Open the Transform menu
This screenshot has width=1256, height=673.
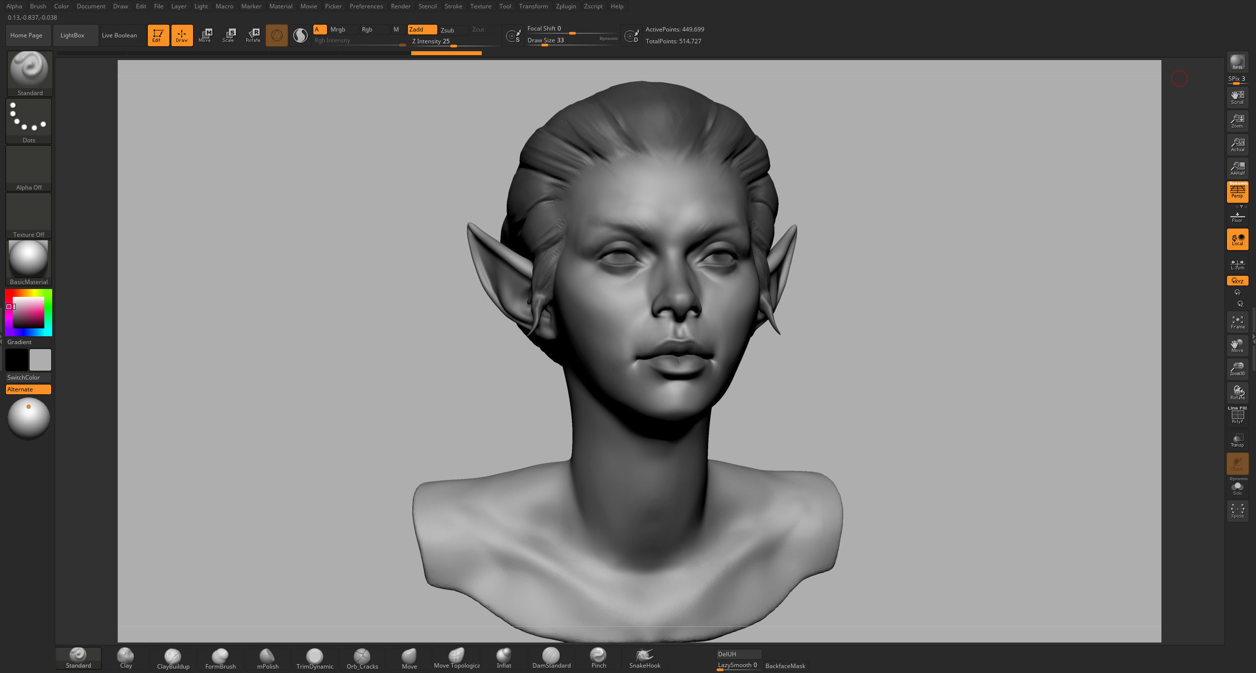[533, 6]
